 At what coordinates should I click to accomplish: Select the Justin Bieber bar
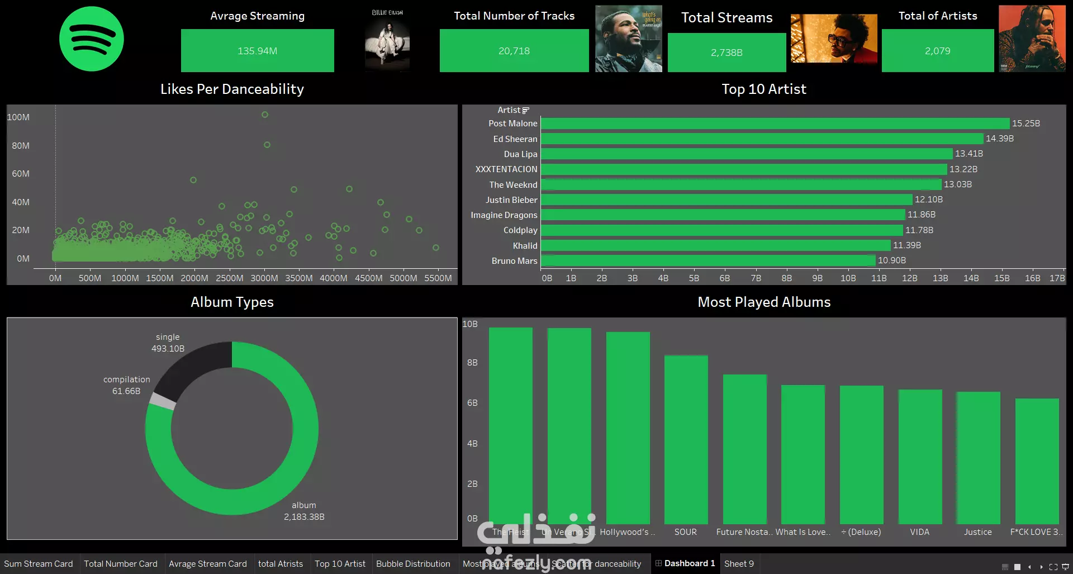[727, 200]
